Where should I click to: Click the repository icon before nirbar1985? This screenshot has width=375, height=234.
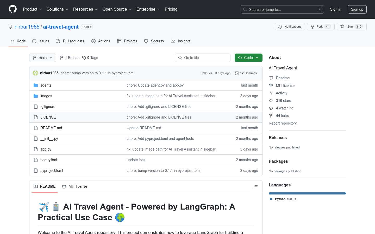click(x=10, y=27)
